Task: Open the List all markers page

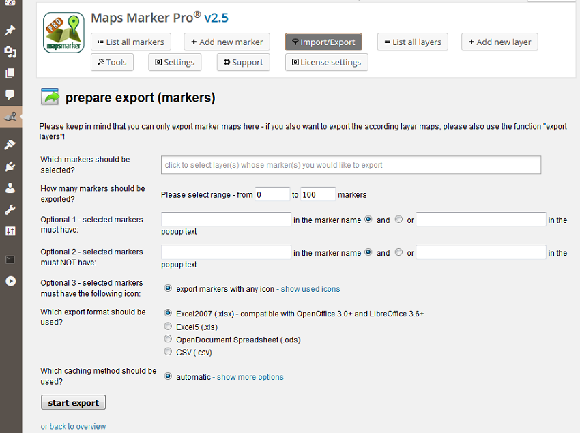Action: point(131,42)
